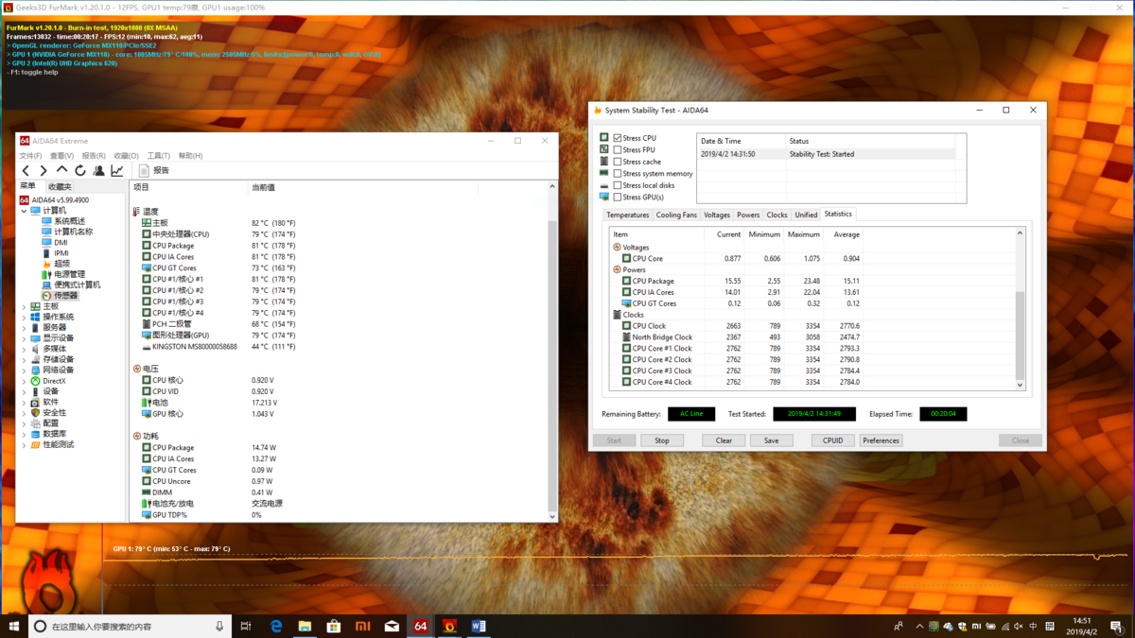The image size is (1135, 638).
Task: Open the user icon in AIDA64 toolbar
Action: 98,171
